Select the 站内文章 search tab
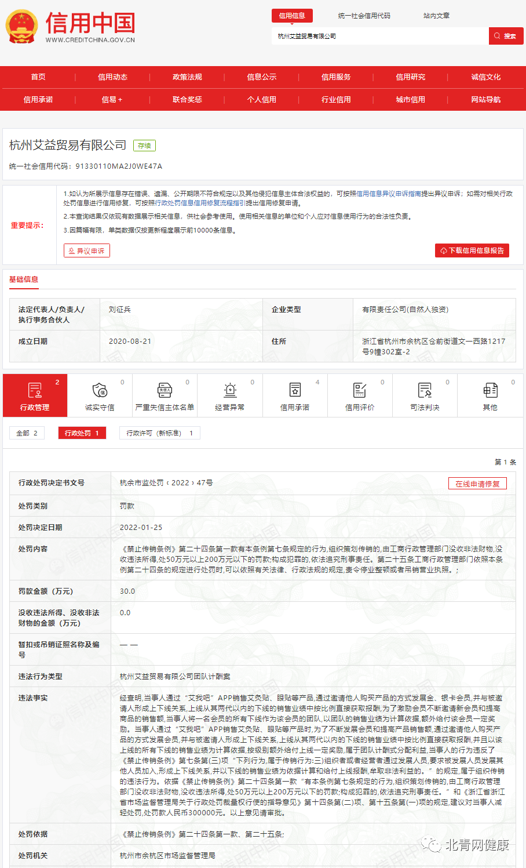Image resolution: width=526 pixels, height=868 pixels. pos(436,16)
